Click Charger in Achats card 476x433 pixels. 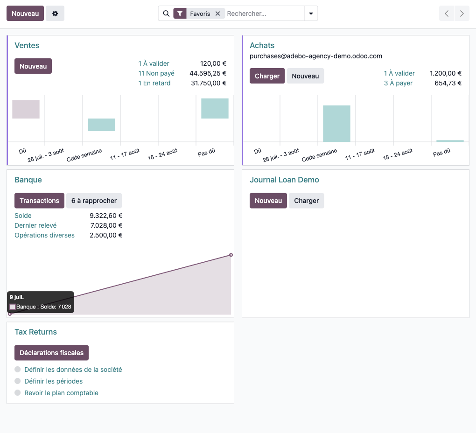[267, 76]
